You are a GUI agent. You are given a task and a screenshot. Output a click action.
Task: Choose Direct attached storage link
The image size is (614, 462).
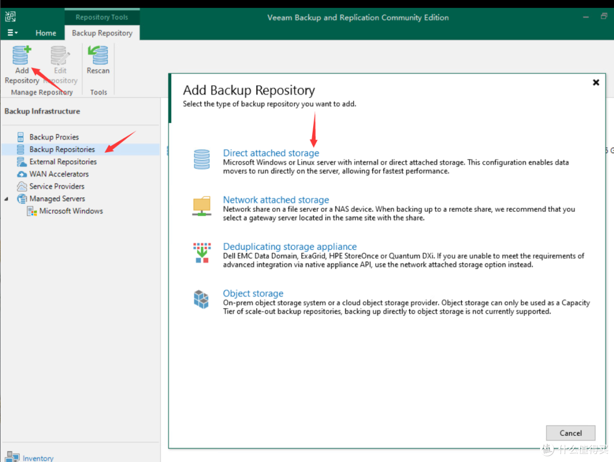[271, 153]
